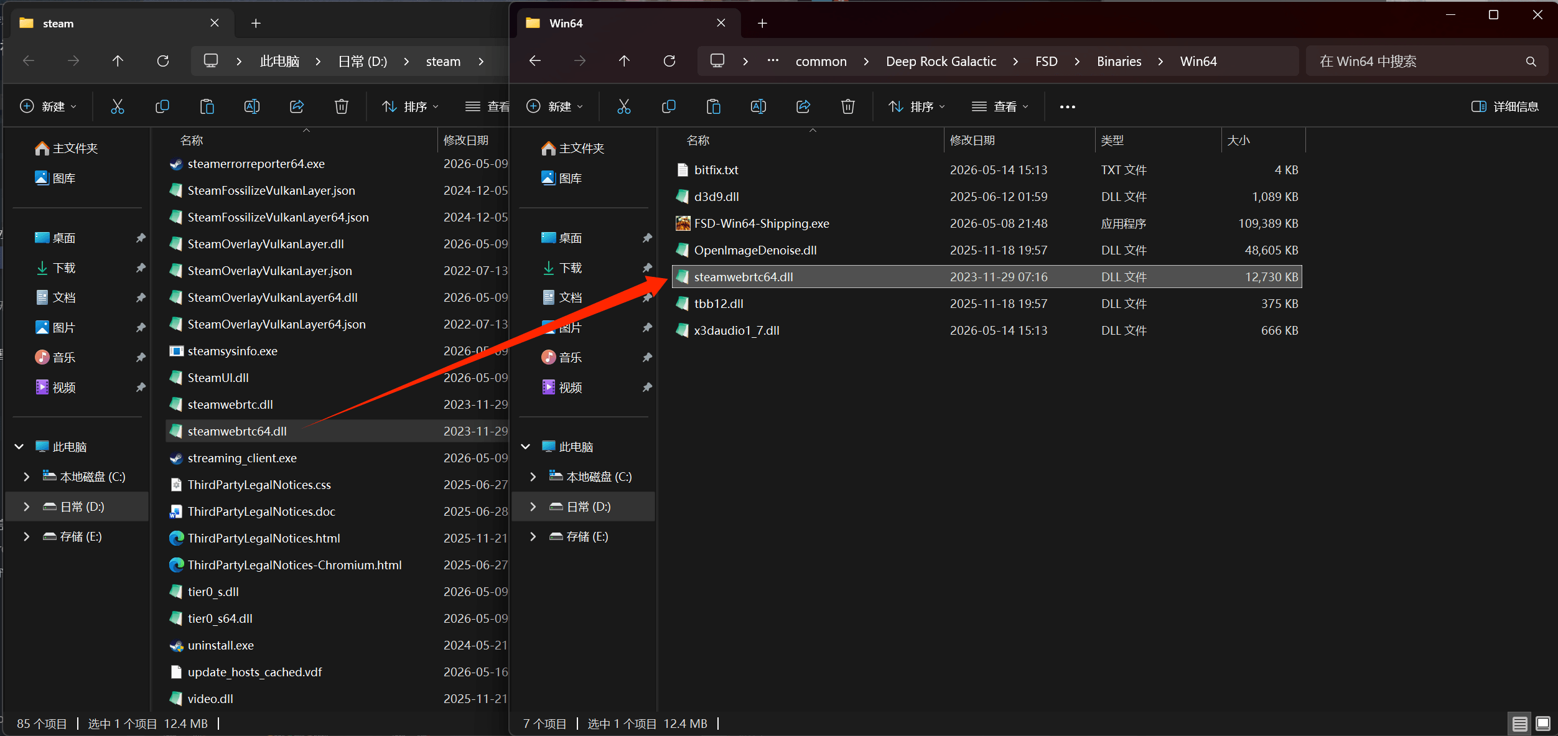Click the Copy icon in the steam window toolbar

point(162,106)
